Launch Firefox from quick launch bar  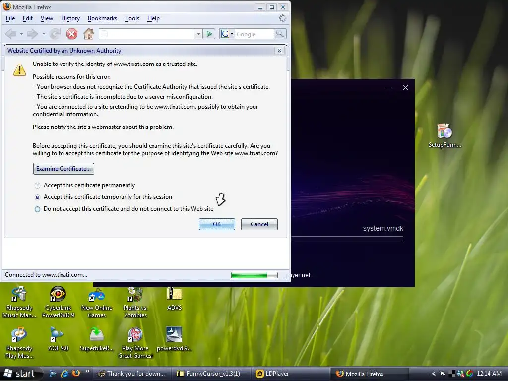tap(76, 373)
